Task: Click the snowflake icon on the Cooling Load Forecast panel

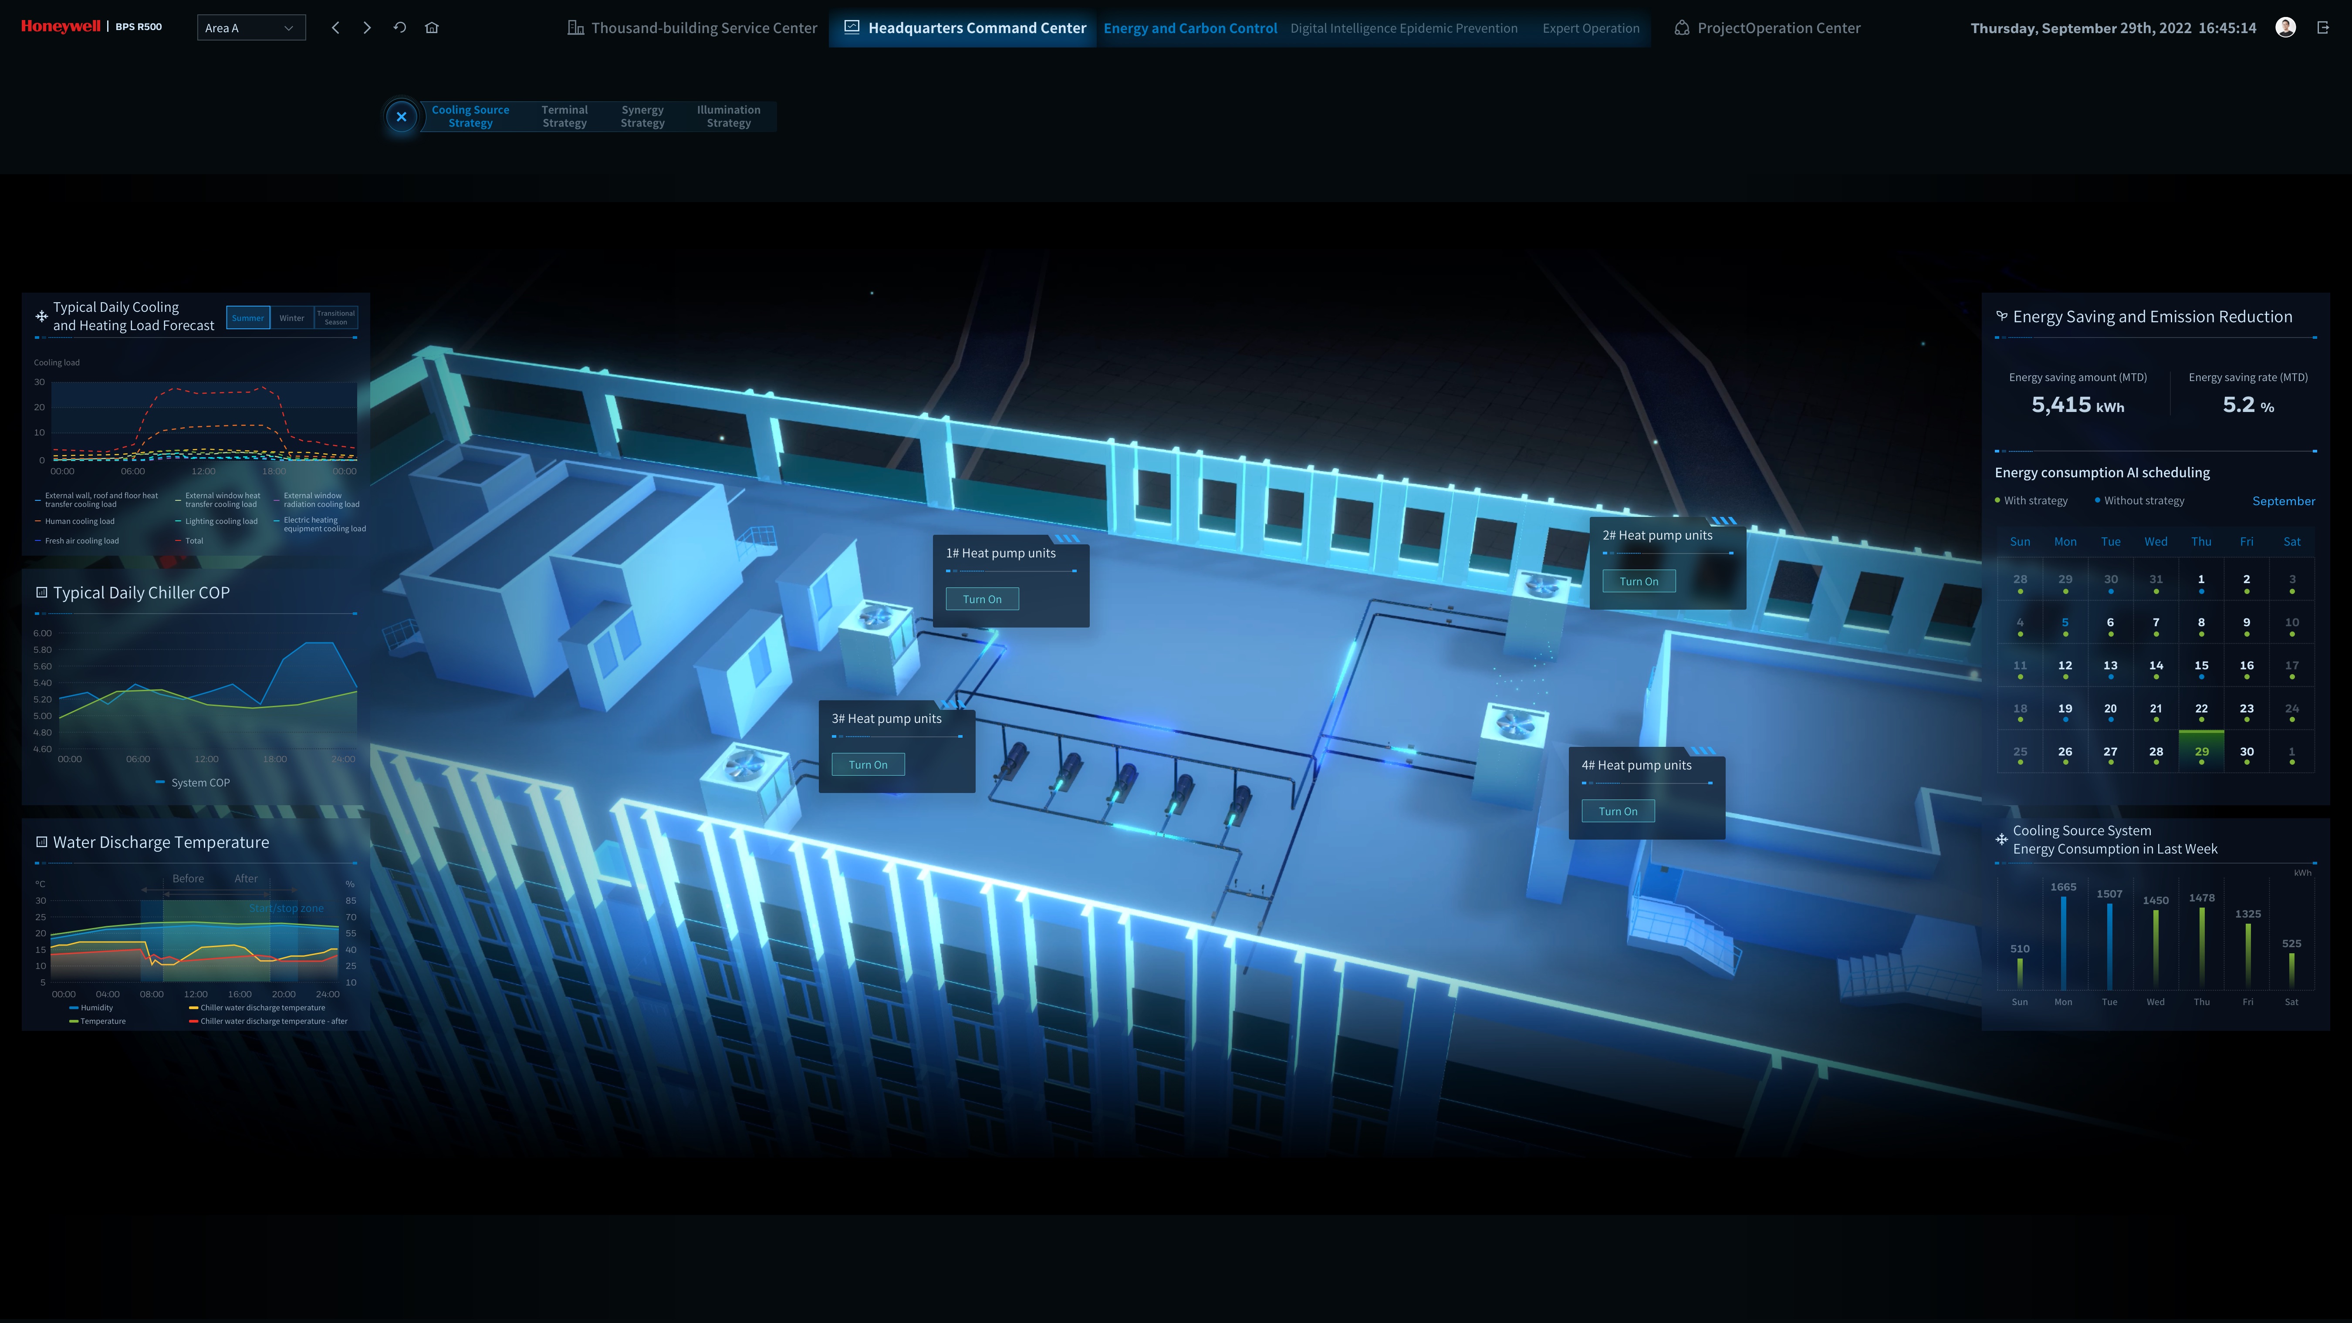Action: (x=41, y=315)
